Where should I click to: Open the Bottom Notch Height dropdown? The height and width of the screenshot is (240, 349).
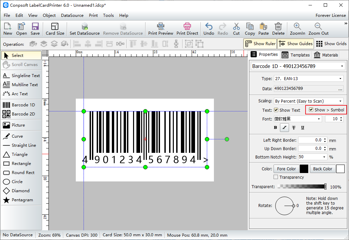[324, 157]
